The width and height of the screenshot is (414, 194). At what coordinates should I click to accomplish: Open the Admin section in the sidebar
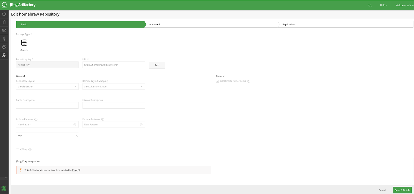(x=4, y=55)
